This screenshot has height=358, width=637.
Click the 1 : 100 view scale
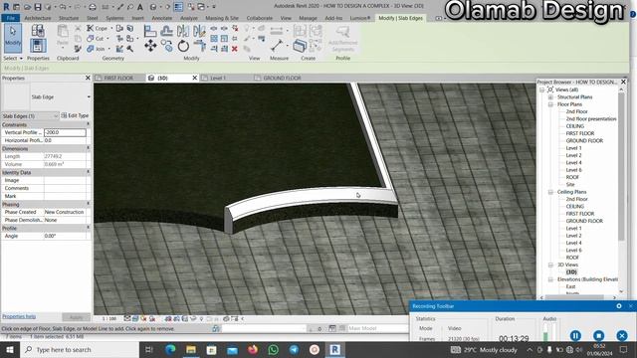(x=108, y=319)
